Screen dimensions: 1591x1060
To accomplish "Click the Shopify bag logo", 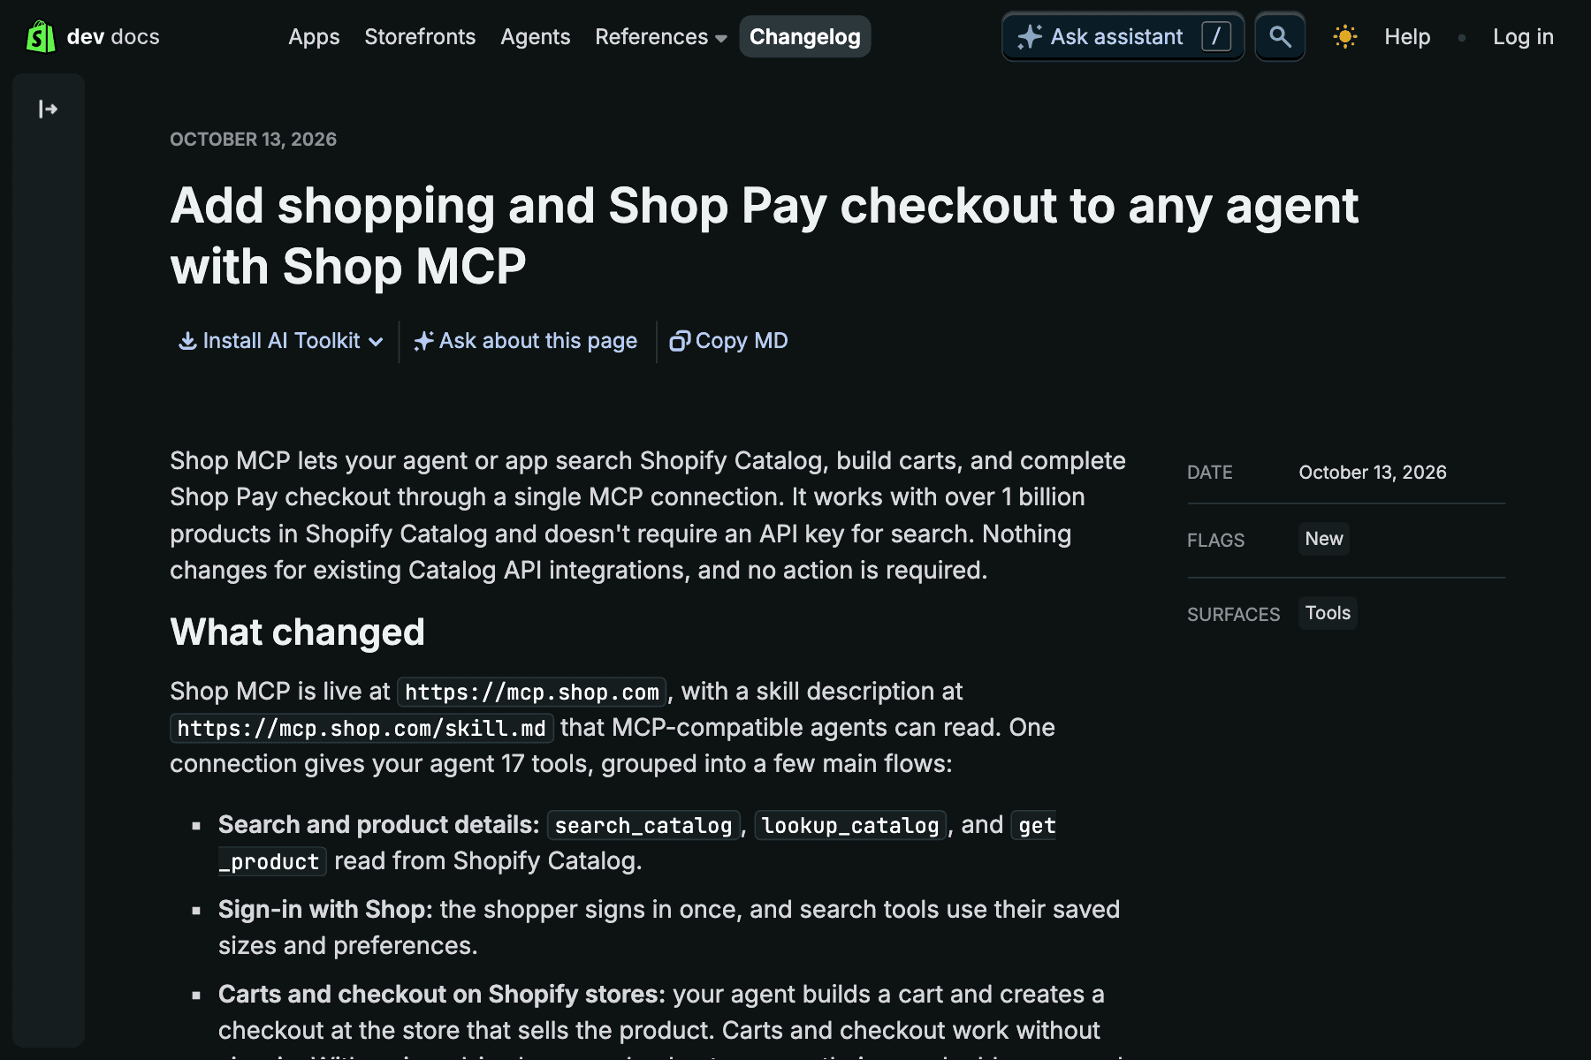I will [x=41, y=36].
